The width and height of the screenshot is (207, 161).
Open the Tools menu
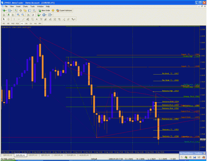coord(32,6)
